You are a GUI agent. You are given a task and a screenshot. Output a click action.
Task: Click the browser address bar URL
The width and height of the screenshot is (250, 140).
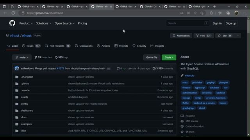click(x=45, y=13)
